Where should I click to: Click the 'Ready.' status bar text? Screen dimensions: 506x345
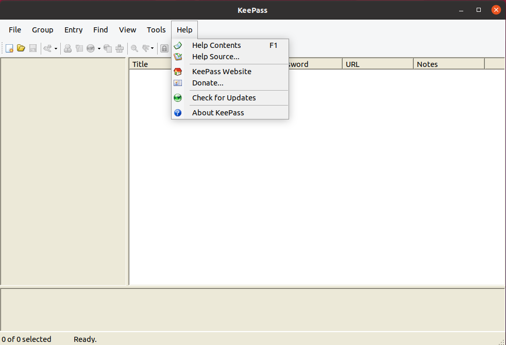coord(85,339)
